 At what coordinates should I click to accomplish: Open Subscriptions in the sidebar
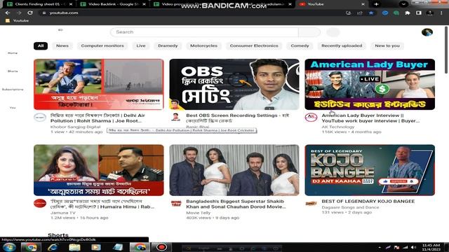point(13,89)
